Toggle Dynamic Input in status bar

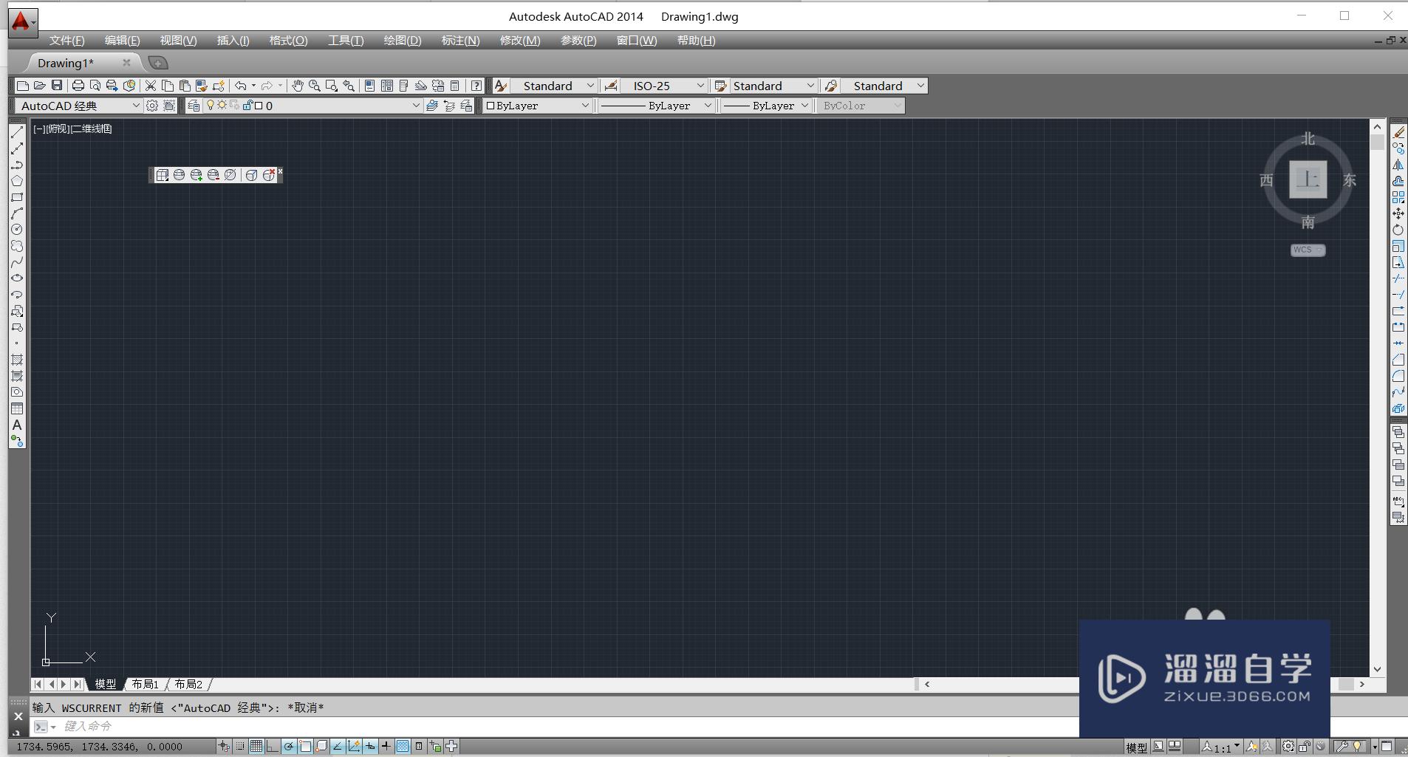pos(370,747)
